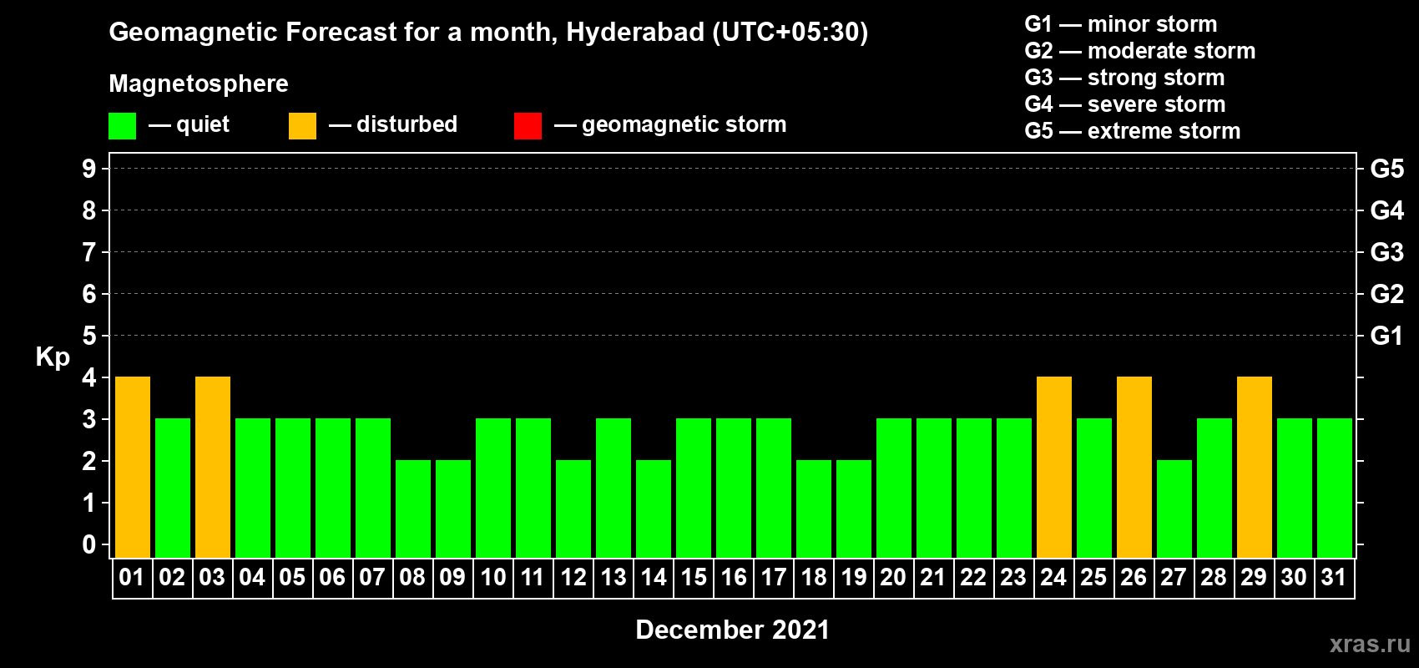1419x668 pixels.
Task: Click 'G4 — severe storm' legend text
Action: click(1125, 104)
